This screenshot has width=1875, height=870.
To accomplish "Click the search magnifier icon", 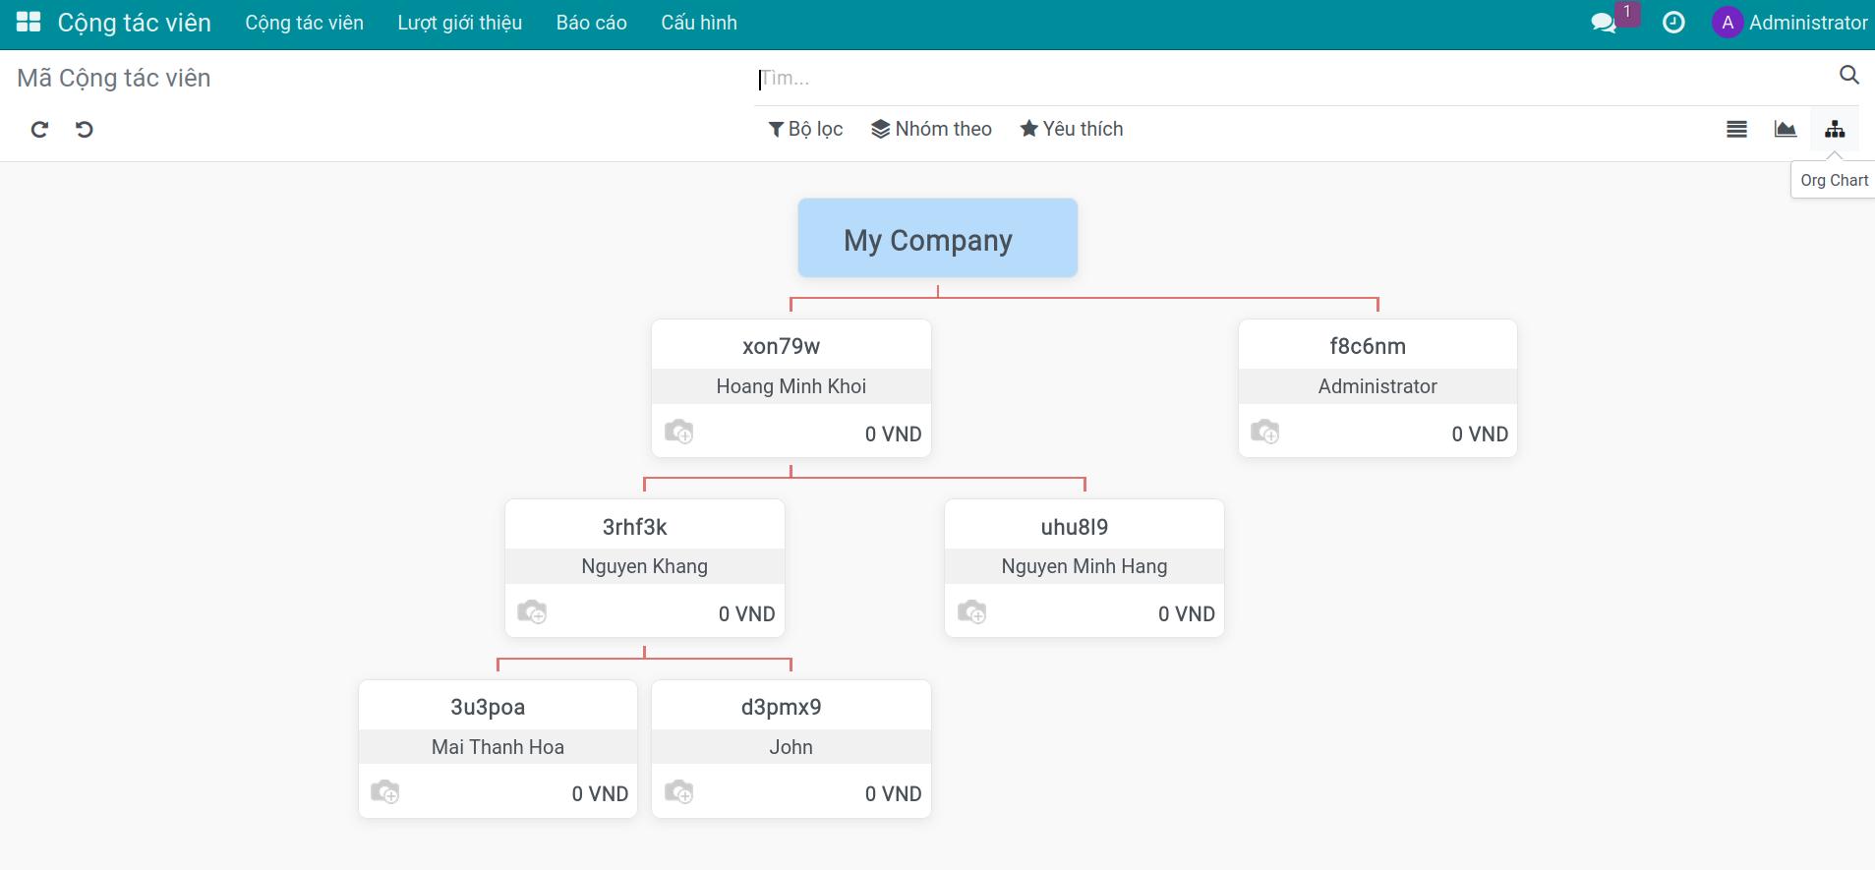I will pos(1848,76).
